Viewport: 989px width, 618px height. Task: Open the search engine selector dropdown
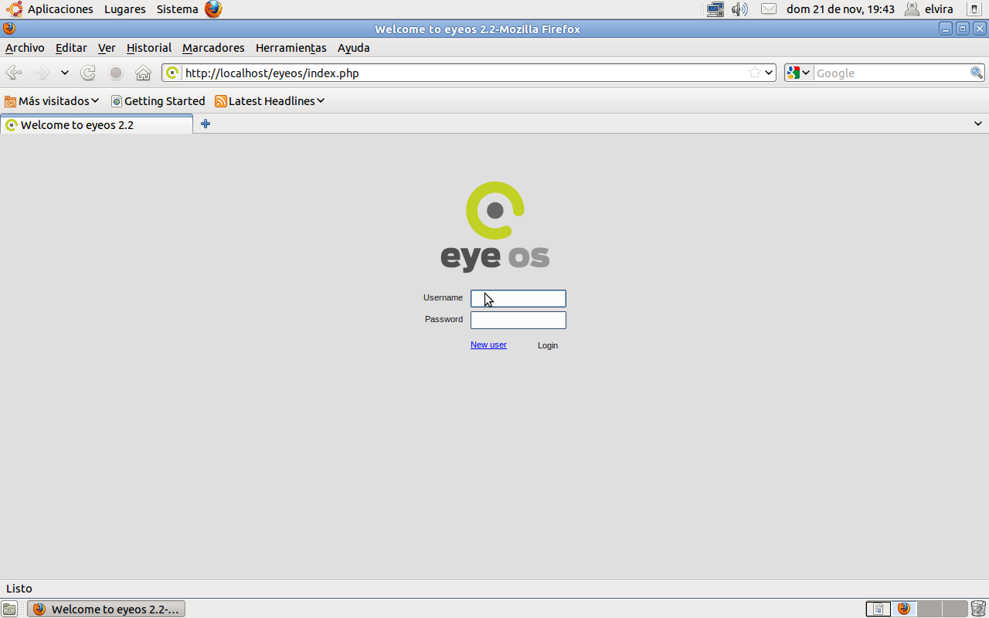[798, 73]
